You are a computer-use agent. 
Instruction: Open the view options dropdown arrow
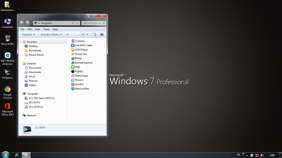(x=88, y=34)
